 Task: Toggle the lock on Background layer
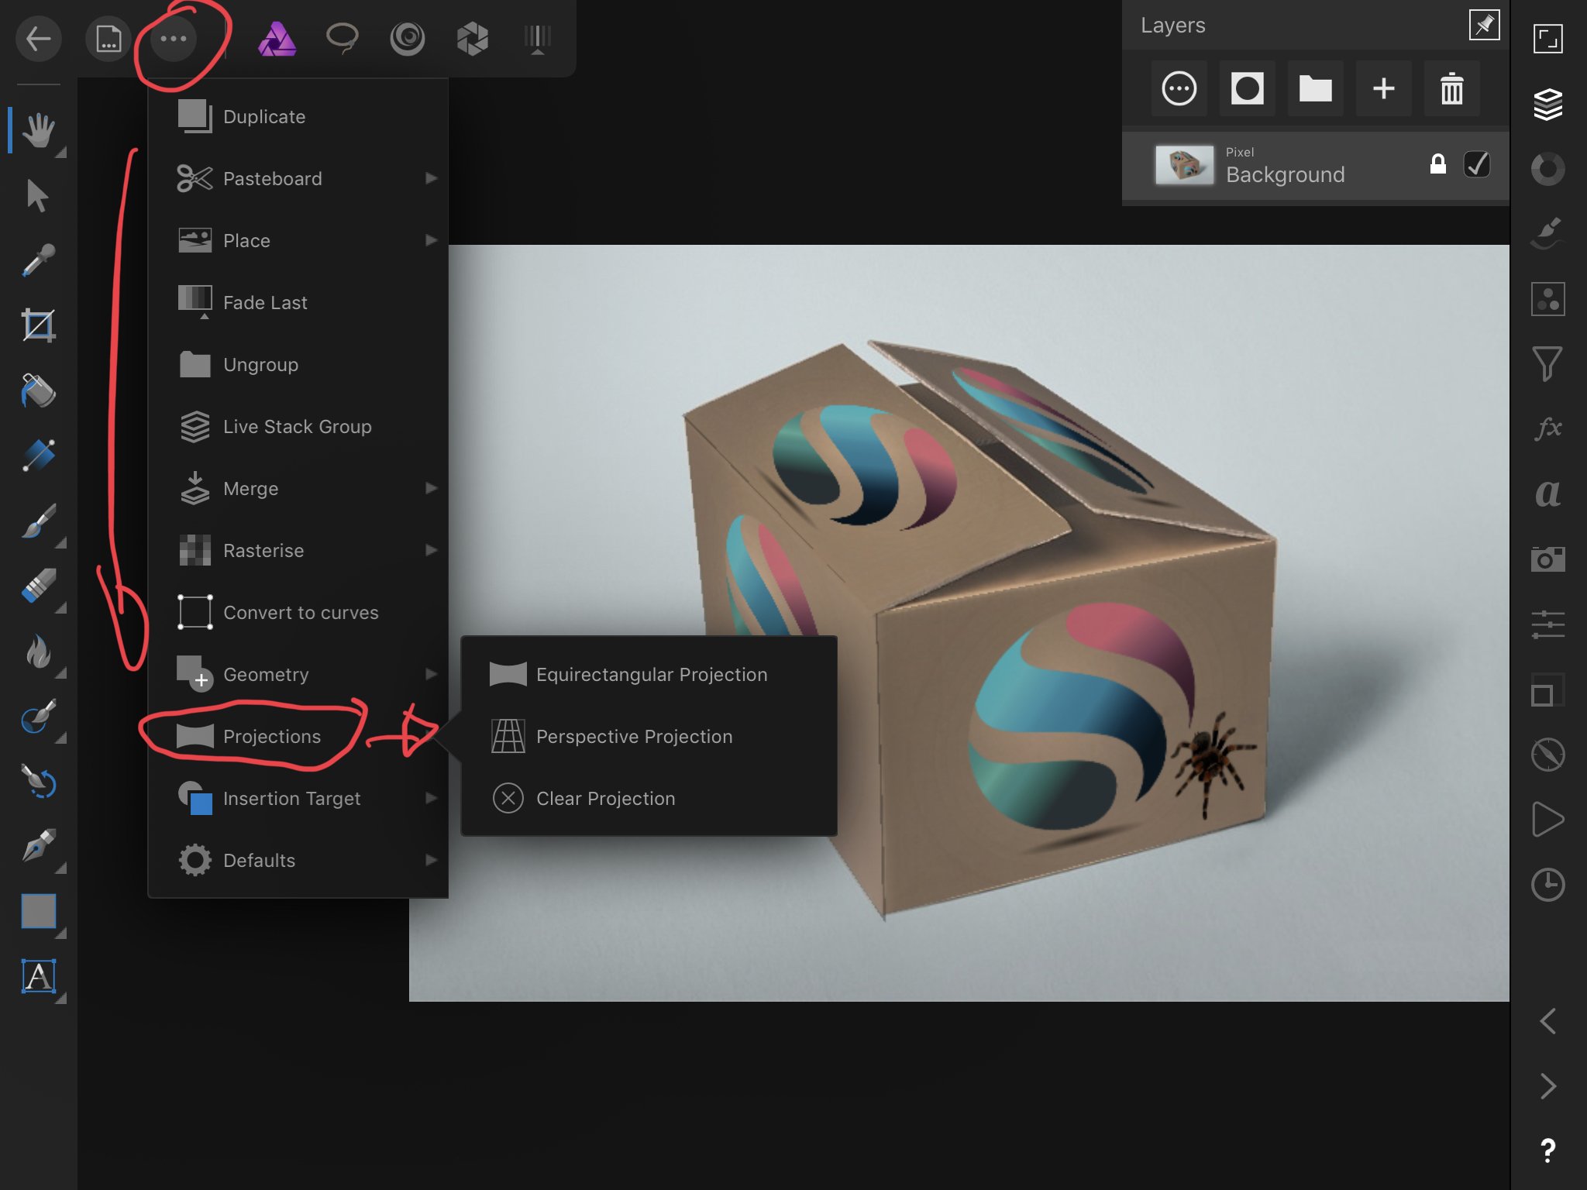point(1438,163)
